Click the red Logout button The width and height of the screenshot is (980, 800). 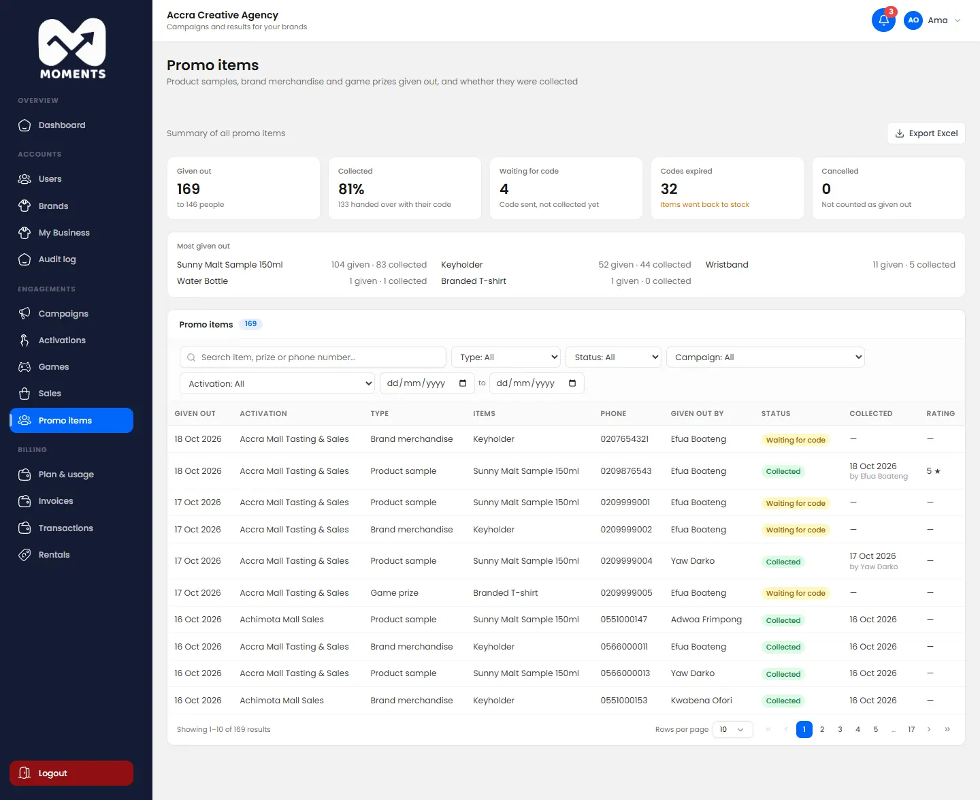(71, 773)
